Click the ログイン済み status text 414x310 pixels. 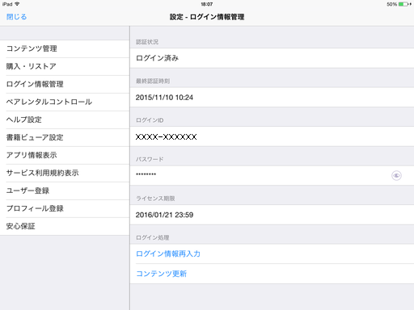pos(157,58)
